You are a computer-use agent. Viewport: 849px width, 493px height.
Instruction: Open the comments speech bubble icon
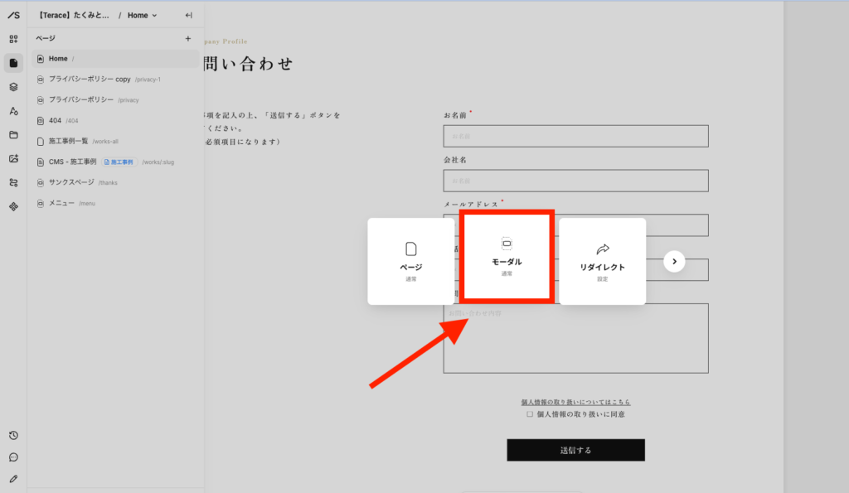point(13,457)
